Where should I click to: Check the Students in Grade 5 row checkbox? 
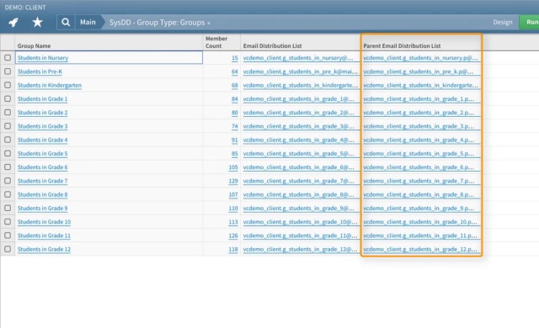tap(8, 153)
